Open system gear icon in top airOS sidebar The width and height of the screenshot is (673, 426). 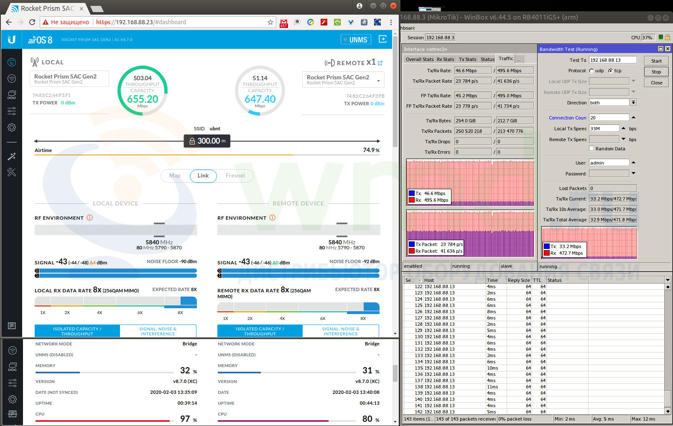tap(12, 127)
